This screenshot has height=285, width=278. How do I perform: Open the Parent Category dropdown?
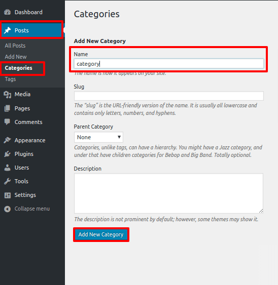98,137
